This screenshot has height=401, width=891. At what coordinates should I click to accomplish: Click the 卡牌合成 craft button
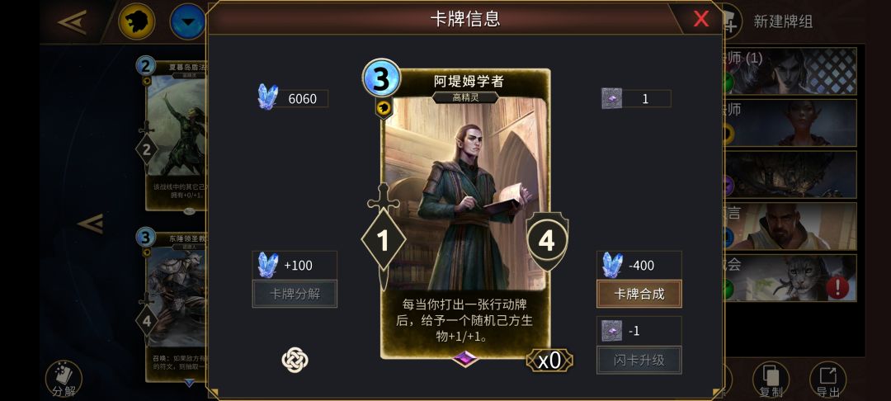pyautogui.click(x=639, y=294)
